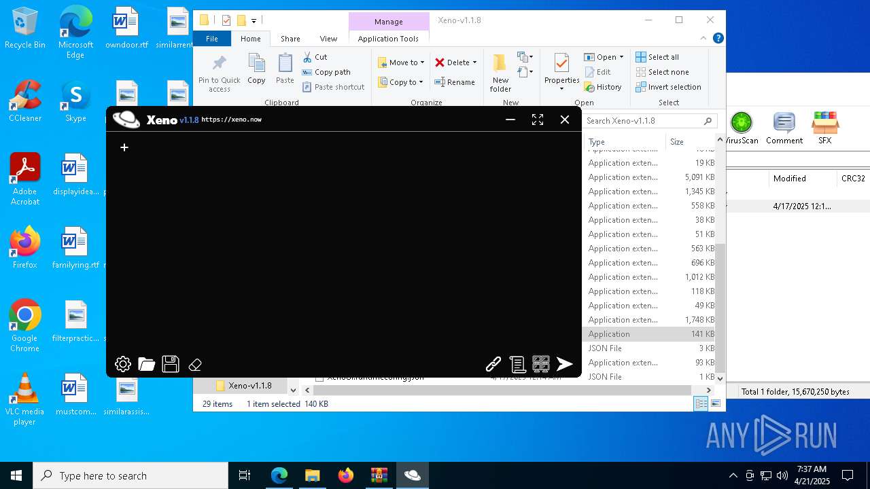The height and width of the screenshot is (489, 870).
Task: Switch to details view in Explorer status bar
Action: [x=701, y=403]
